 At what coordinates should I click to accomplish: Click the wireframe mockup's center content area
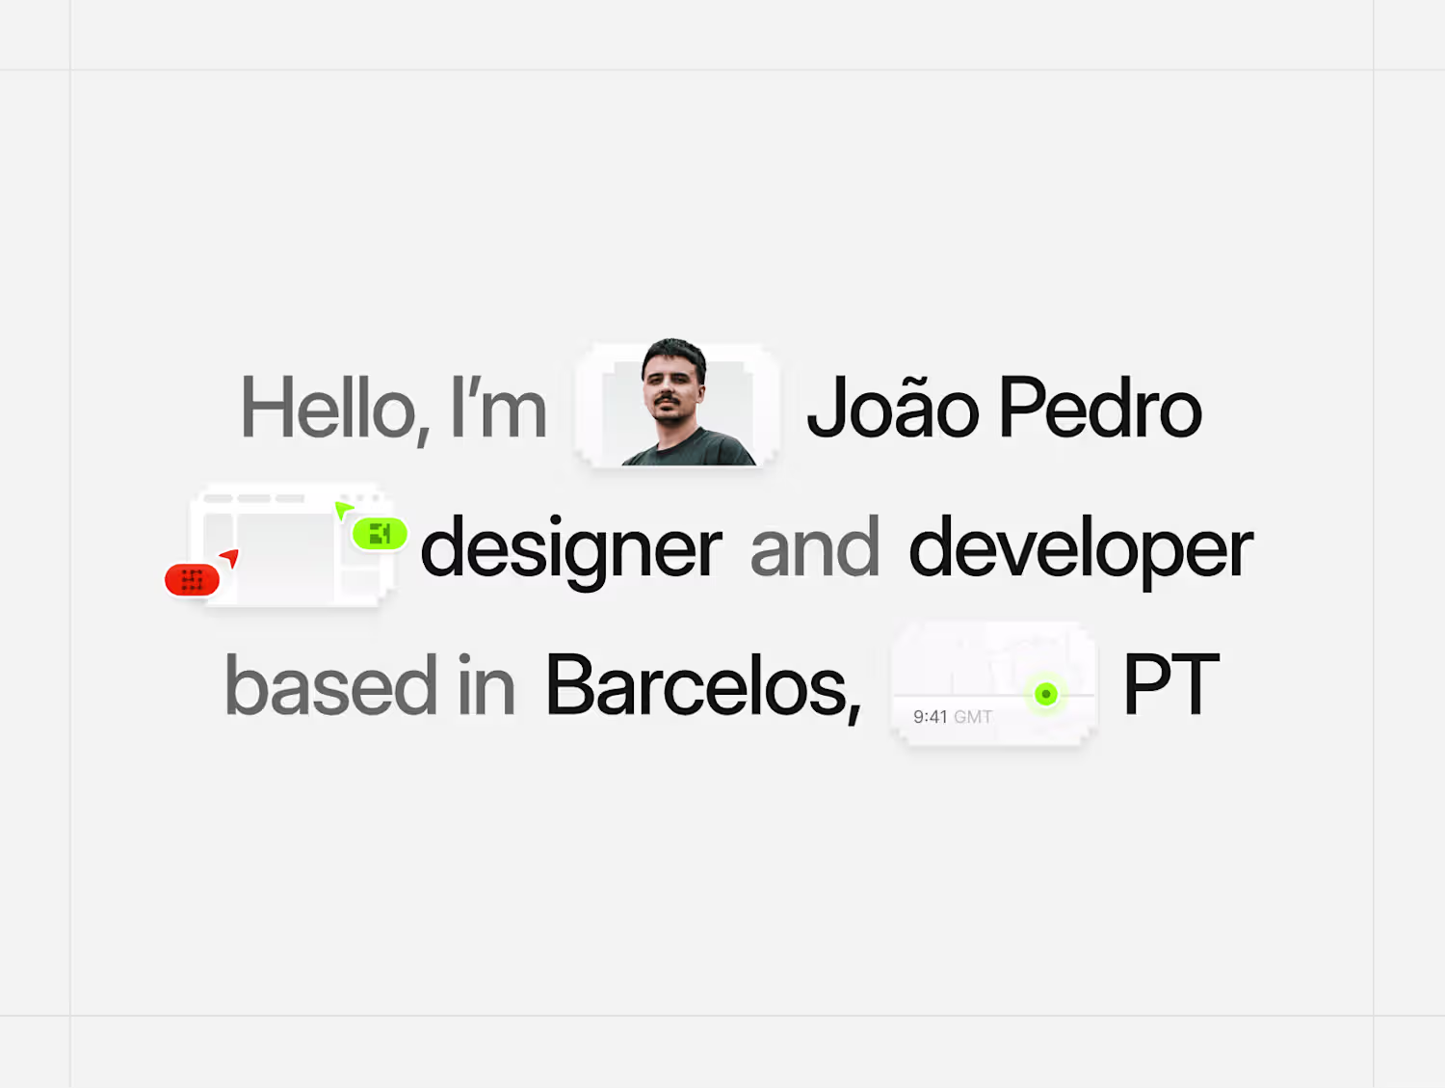click(x=285, y=555)
